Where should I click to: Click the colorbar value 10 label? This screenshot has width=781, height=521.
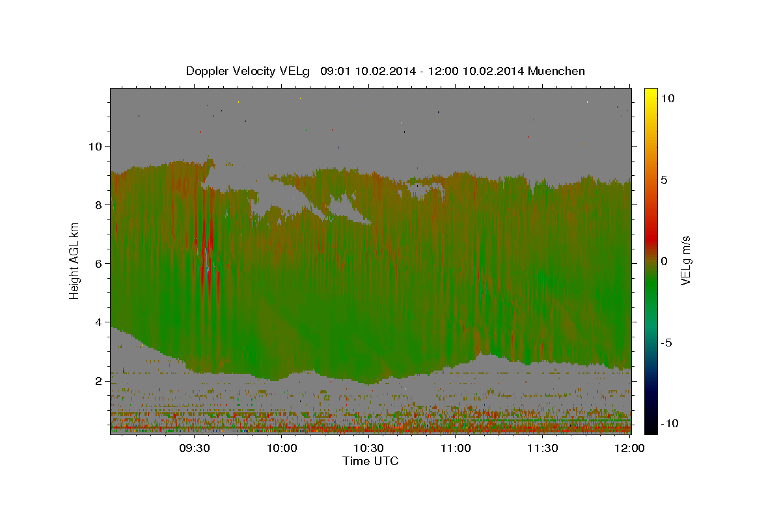tap(668, 98)
